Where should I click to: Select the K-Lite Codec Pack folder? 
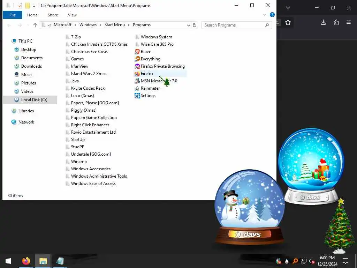click(x=85, y=88)
